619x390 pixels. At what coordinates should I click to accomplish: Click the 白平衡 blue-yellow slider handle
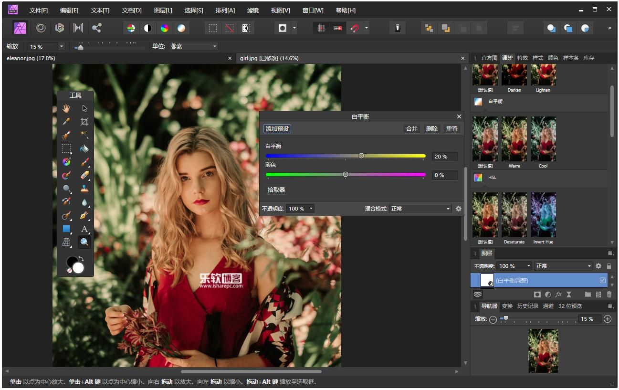tap(361, 156)
